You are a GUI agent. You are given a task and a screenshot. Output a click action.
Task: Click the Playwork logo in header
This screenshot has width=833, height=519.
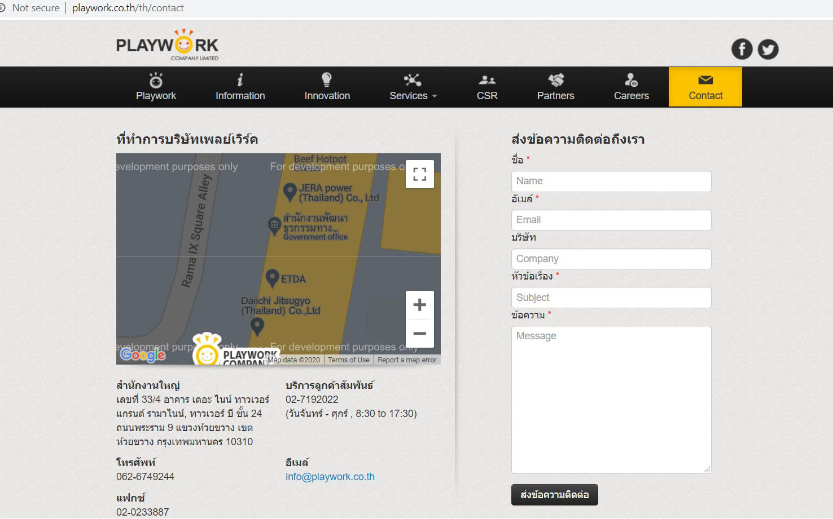click(x=167, y=45)
